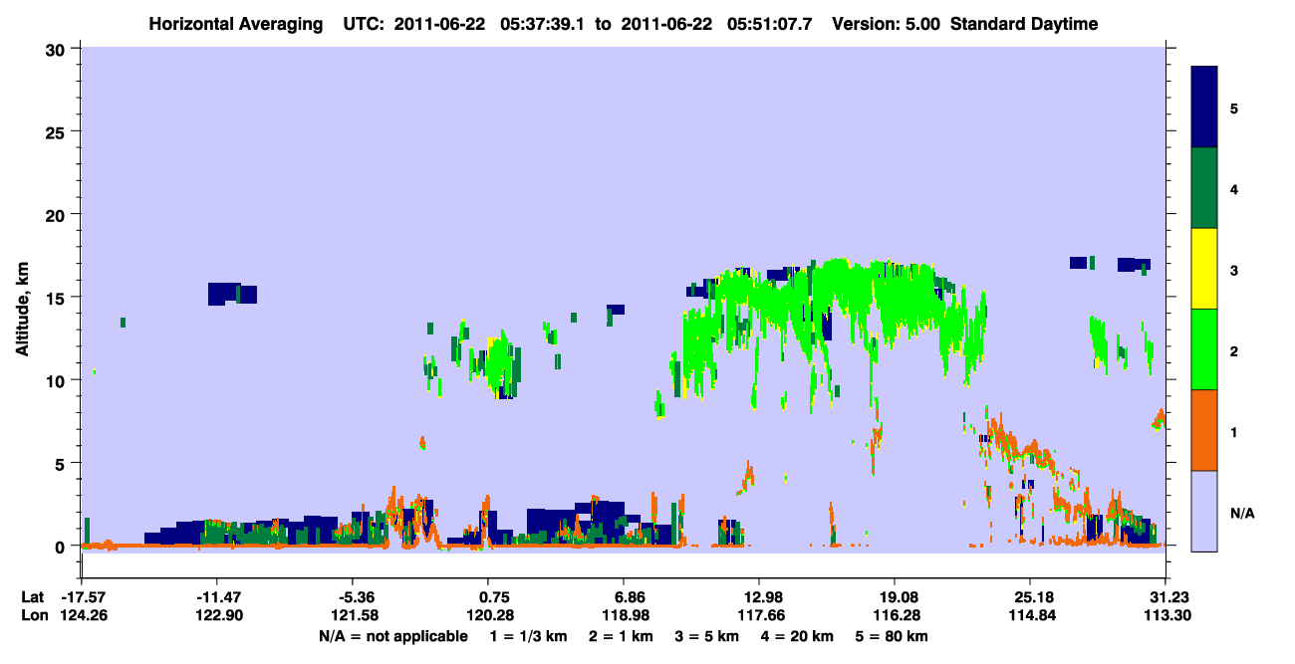Click the '1 = 1/3 km' footer entry

tap(530, 636)
